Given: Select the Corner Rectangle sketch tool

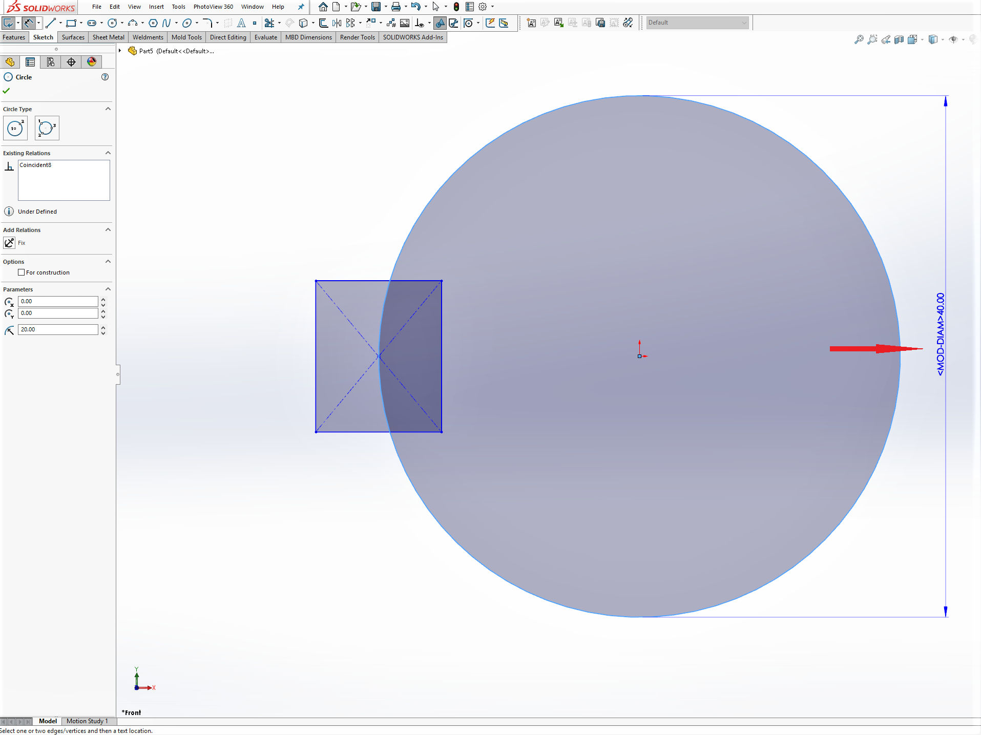Looking at the screenshot, I should click(71, 23).
